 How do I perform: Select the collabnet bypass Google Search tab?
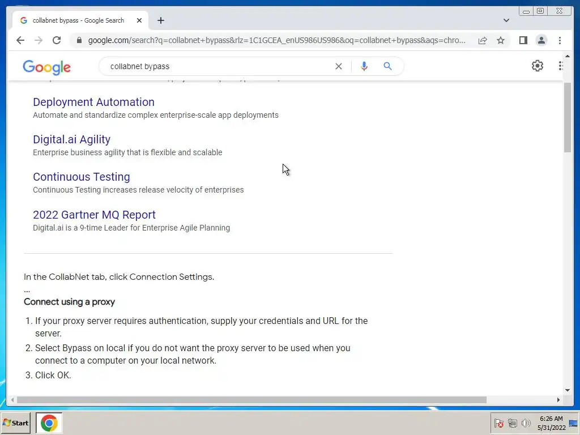80,20
